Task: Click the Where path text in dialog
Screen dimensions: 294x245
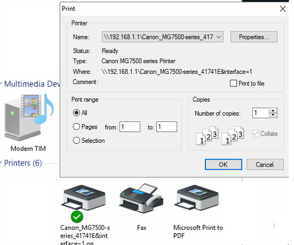Action: 177,72
